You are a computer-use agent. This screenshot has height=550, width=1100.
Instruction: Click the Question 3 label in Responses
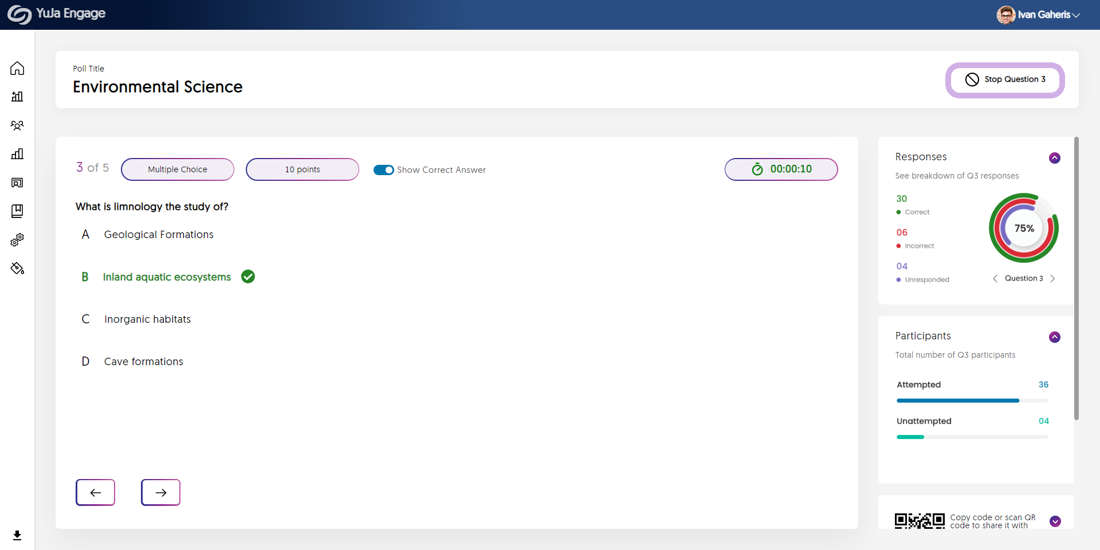pos(1024,279)
